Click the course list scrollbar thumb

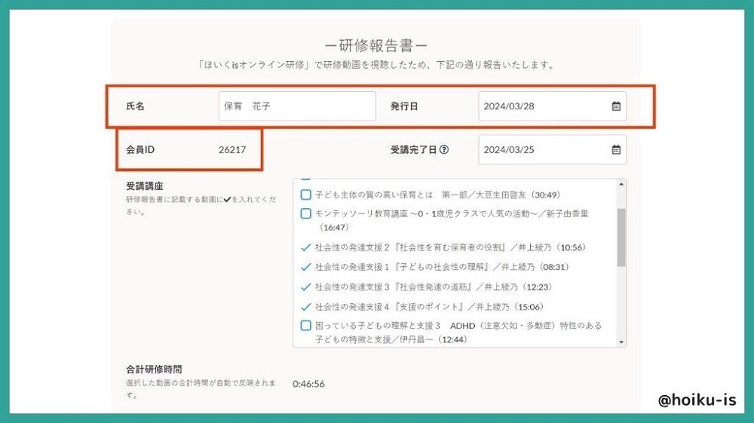[x=621, y=238]
